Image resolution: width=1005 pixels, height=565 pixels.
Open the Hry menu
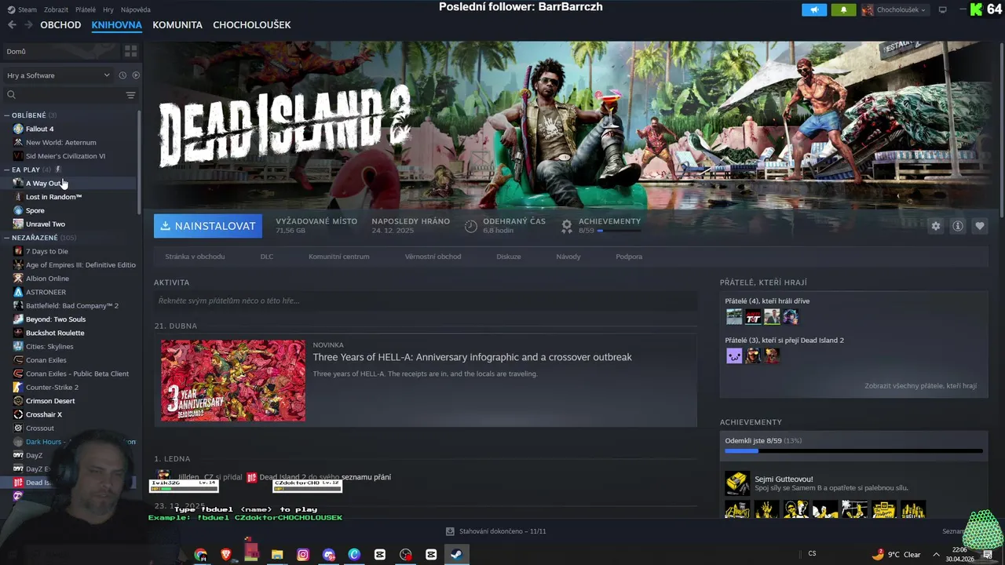pos(108,9)
